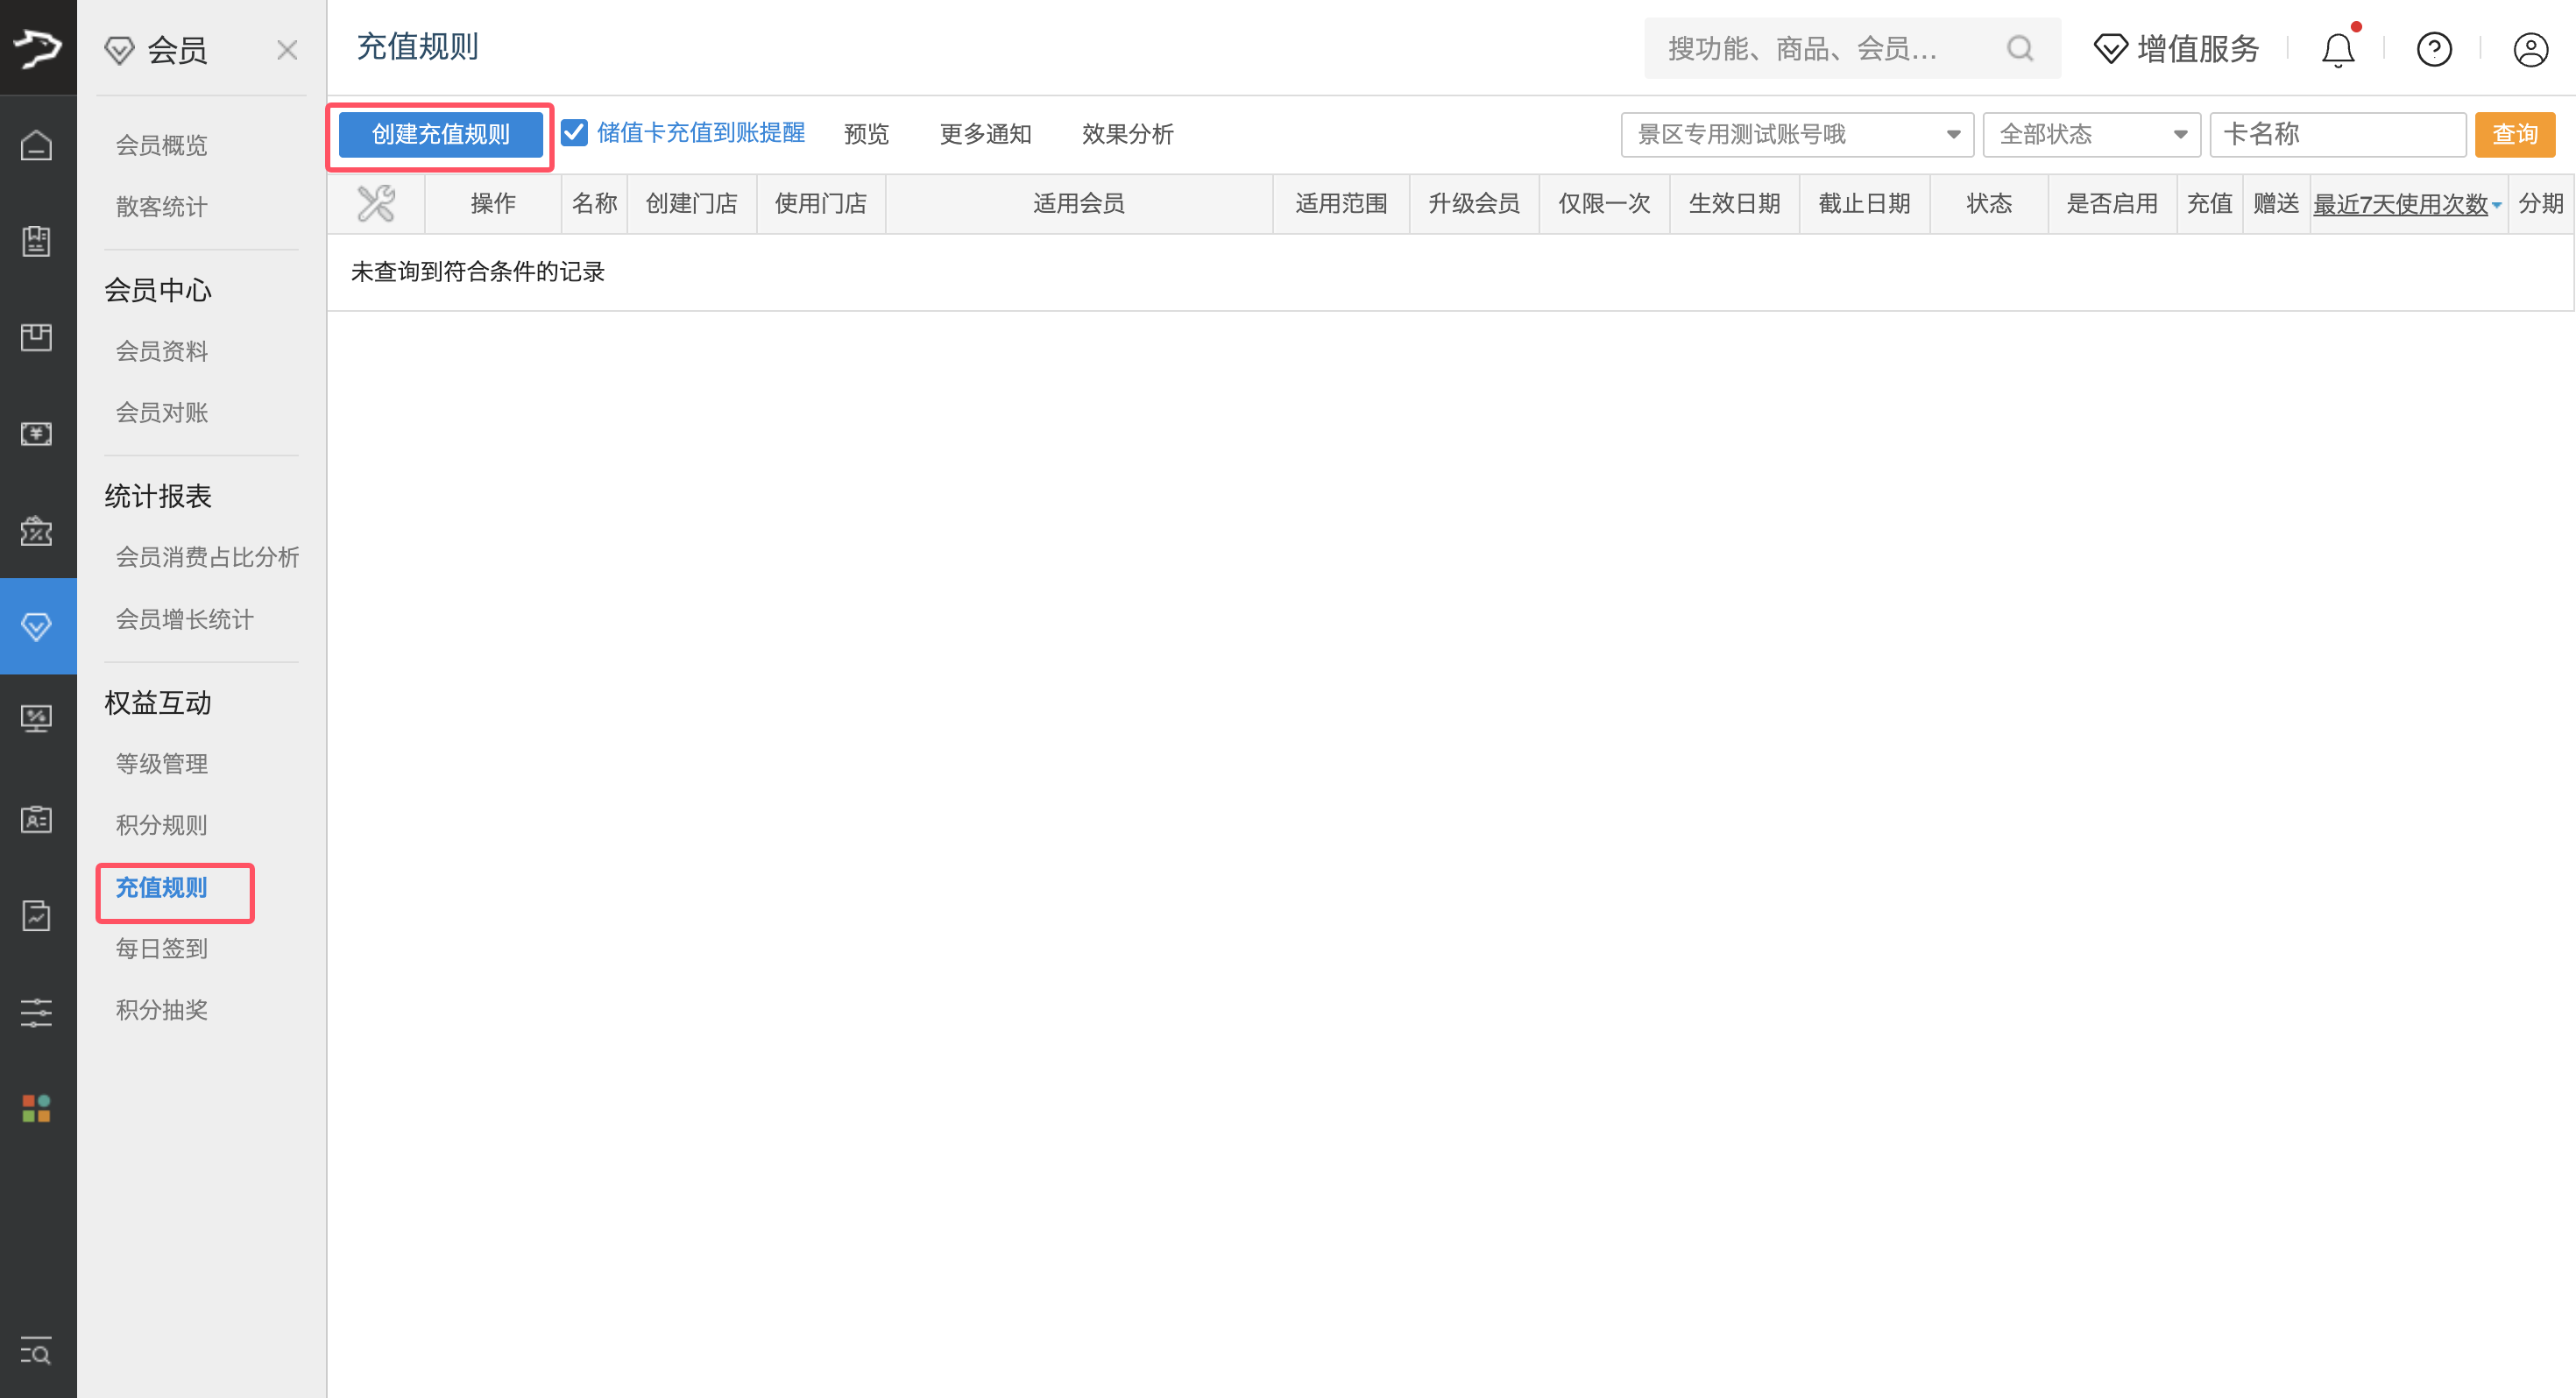Screen dimensions: 2576x1398
Task: Open the colorful apps grid icon
Action: [x=37, y=1108]
